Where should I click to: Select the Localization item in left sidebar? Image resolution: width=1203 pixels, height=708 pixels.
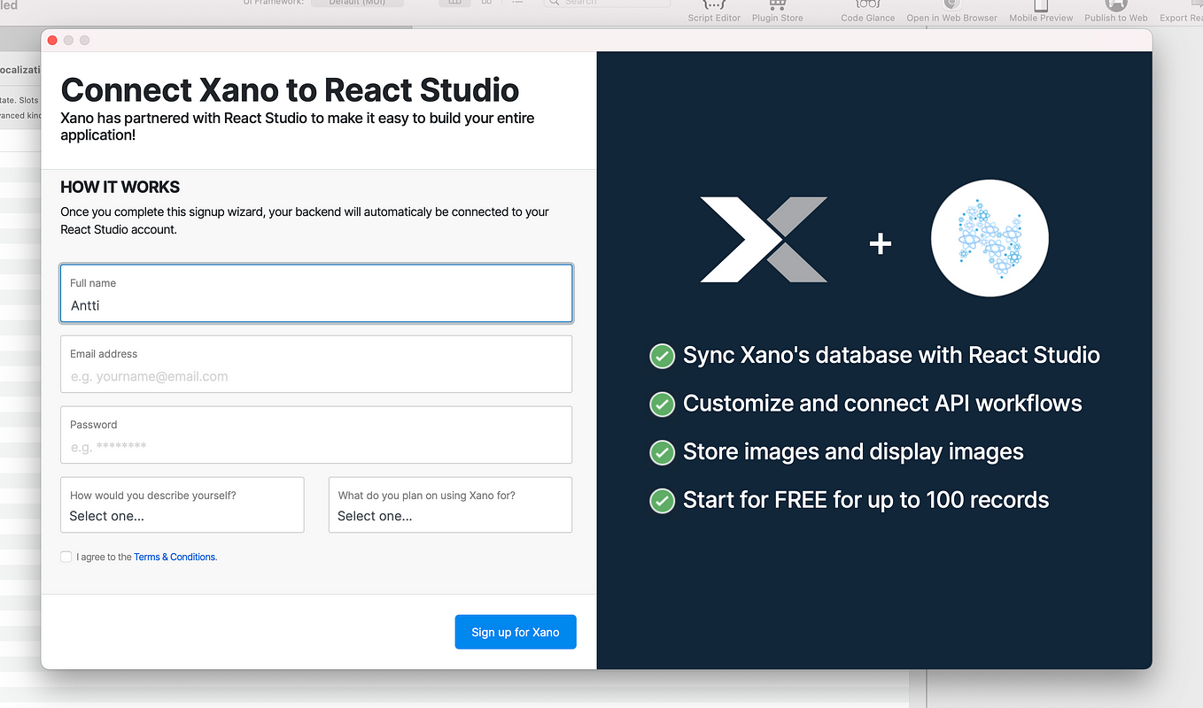point(18,69)
